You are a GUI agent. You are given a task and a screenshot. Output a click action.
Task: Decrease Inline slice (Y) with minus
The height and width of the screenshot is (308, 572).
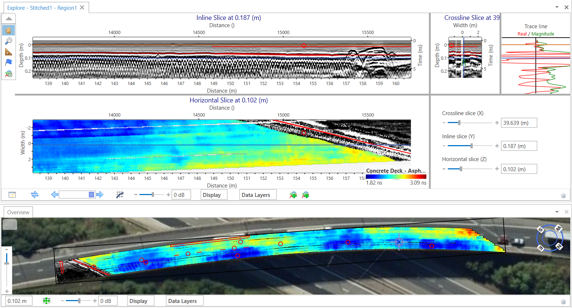tap(444, 146)
